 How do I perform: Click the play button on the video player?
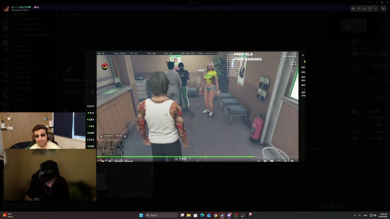[x=103, y=161]
